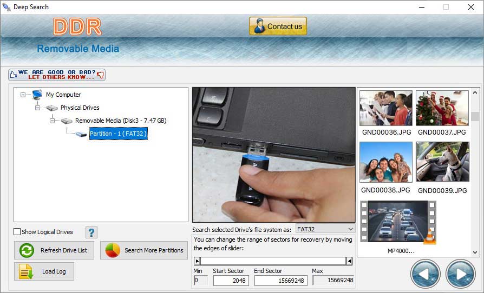Select thumbnail GND00038.JPG
Viewport: 484px width, 293px height.
tap(386, 162)
